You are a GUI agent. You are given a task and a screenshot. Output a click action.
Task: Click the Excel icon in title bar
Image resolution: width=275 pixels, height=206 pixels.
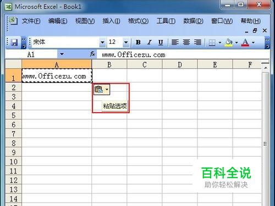[8, 7]
